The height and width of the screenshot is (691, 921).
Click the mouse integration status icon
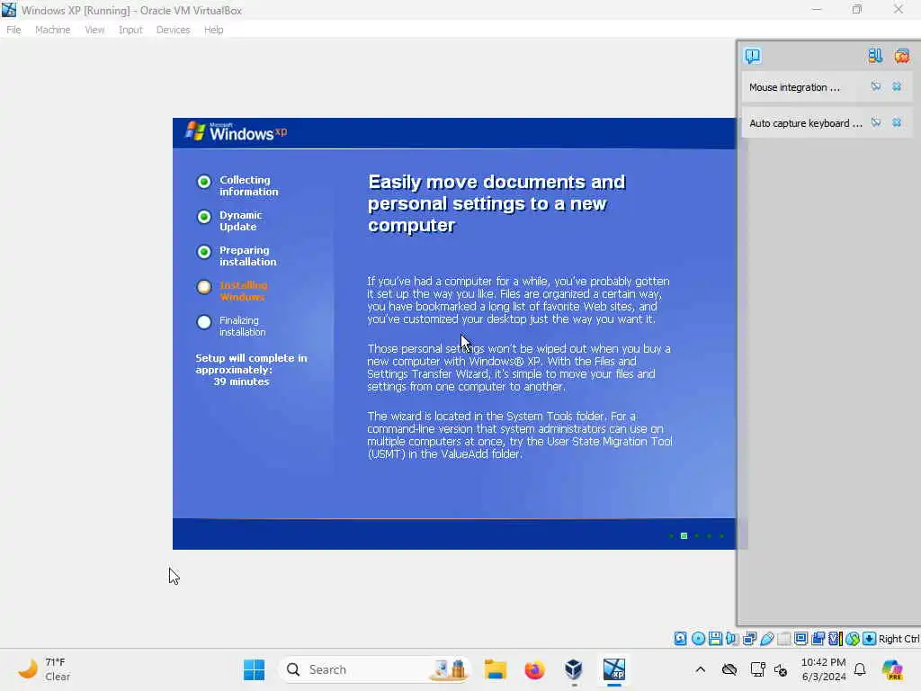tap(853, 639)
